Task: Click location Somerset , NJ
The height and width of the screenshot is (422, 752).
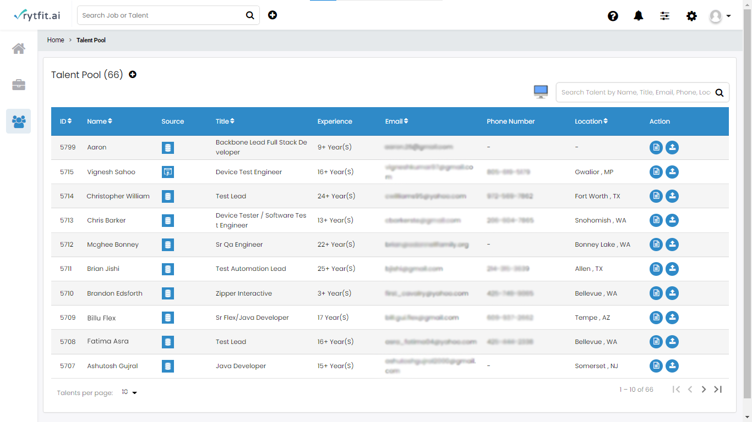Action: point(596,366)
